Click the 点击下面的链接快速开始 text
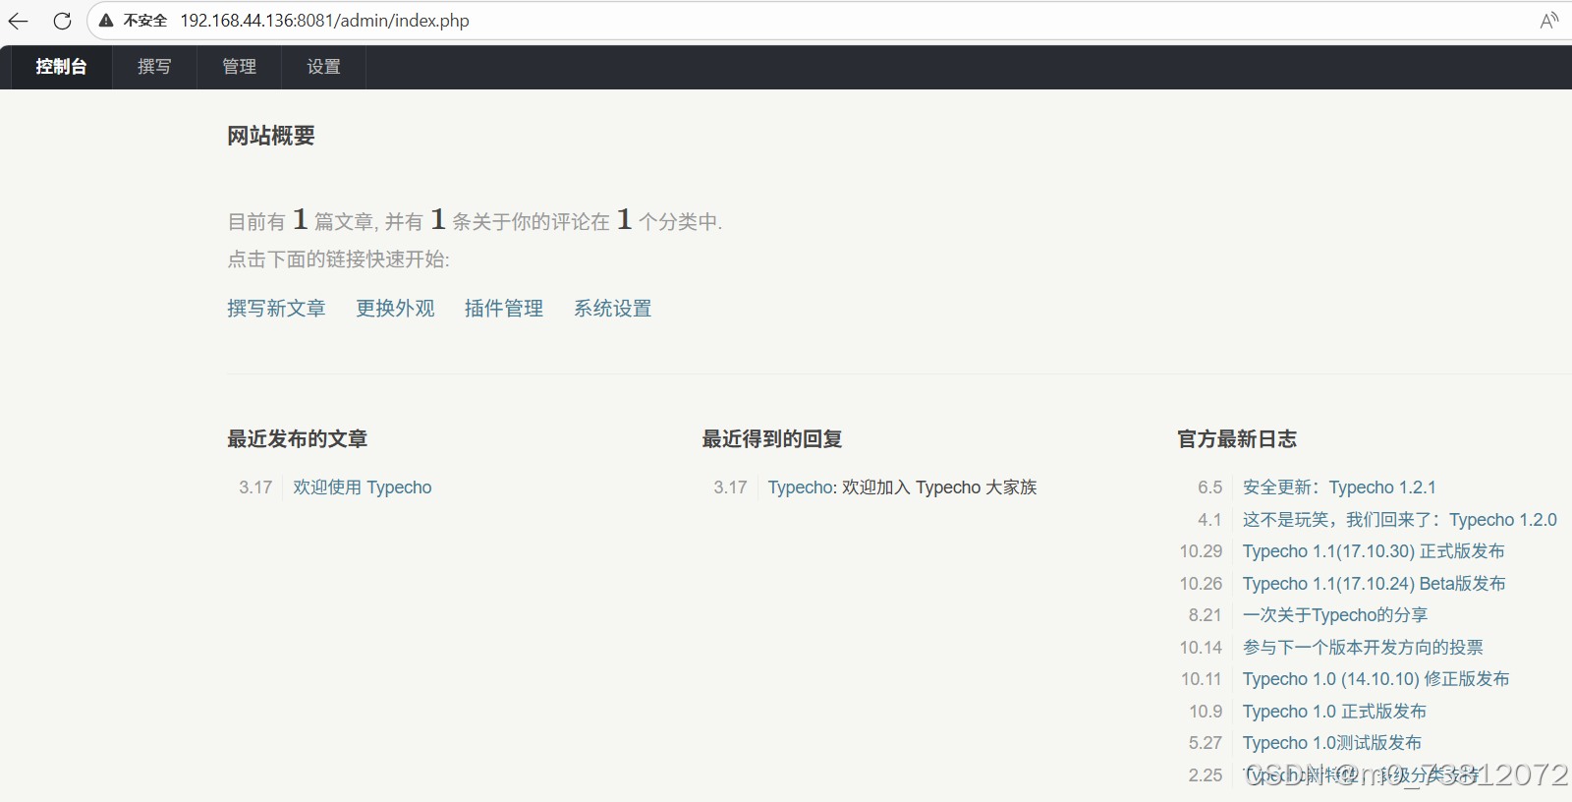The width and height of the screenshot is (1572, 802). (339, 259)
